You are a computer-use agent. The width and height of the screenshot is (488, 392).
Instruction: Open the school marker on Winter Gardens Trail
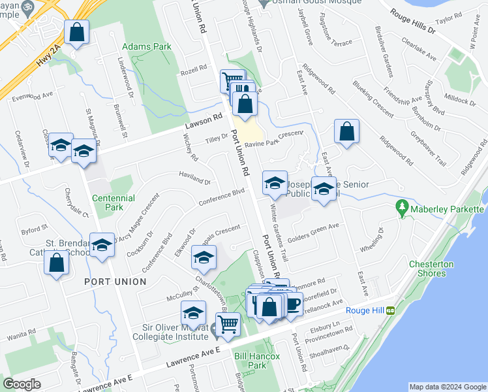[x=275, y=183]
